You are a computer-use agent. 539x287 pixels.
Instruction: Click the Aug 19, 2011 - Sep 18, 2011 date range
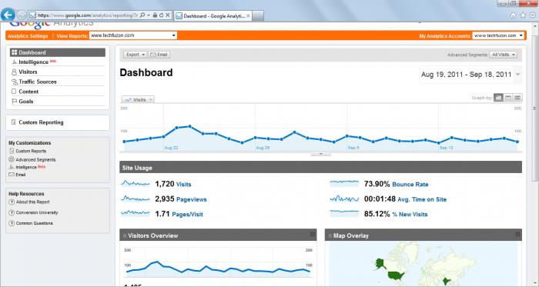point(466,75)
